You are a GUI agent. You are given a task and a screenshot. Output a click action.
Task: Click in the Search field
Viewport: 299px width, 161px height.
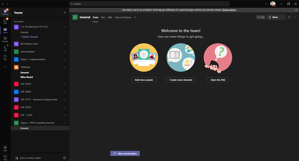[149, 4]
